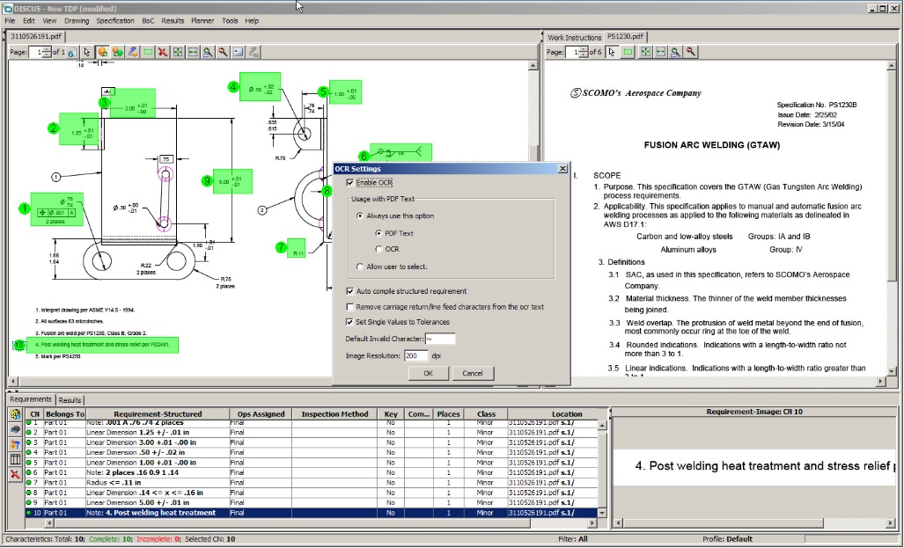Uncheck the Enable OCR checkbox
This screenshot has height=548, width=904.
(x=351, y=183)
